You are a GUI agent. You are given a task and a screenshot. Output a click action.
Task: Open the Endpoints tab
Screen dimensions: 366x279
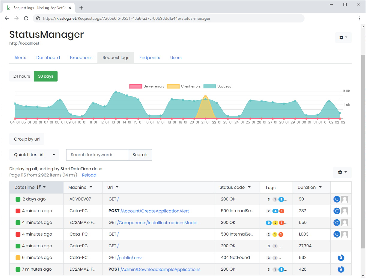pyautogui.click(x=150, y=58)
